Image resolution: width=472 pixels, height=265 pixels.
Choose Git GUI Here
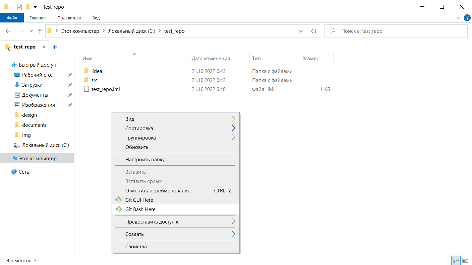(175, 200)
